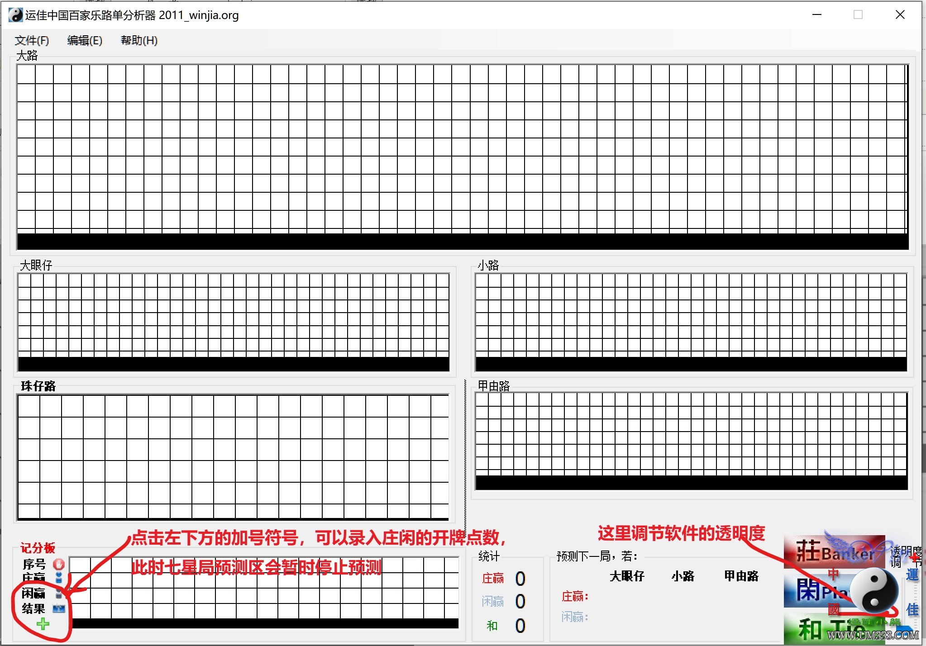The height and width of the screenshot is (646, 926).
Task: Click the yin-yang app icon in title bar
Action: 15,15
